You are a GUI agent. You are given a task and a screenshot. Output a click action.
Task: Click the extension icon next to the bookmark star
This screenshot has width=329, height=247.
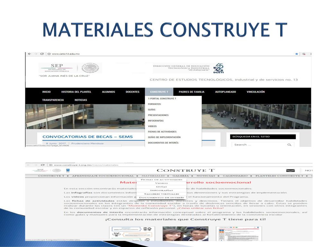pos(304,54)
